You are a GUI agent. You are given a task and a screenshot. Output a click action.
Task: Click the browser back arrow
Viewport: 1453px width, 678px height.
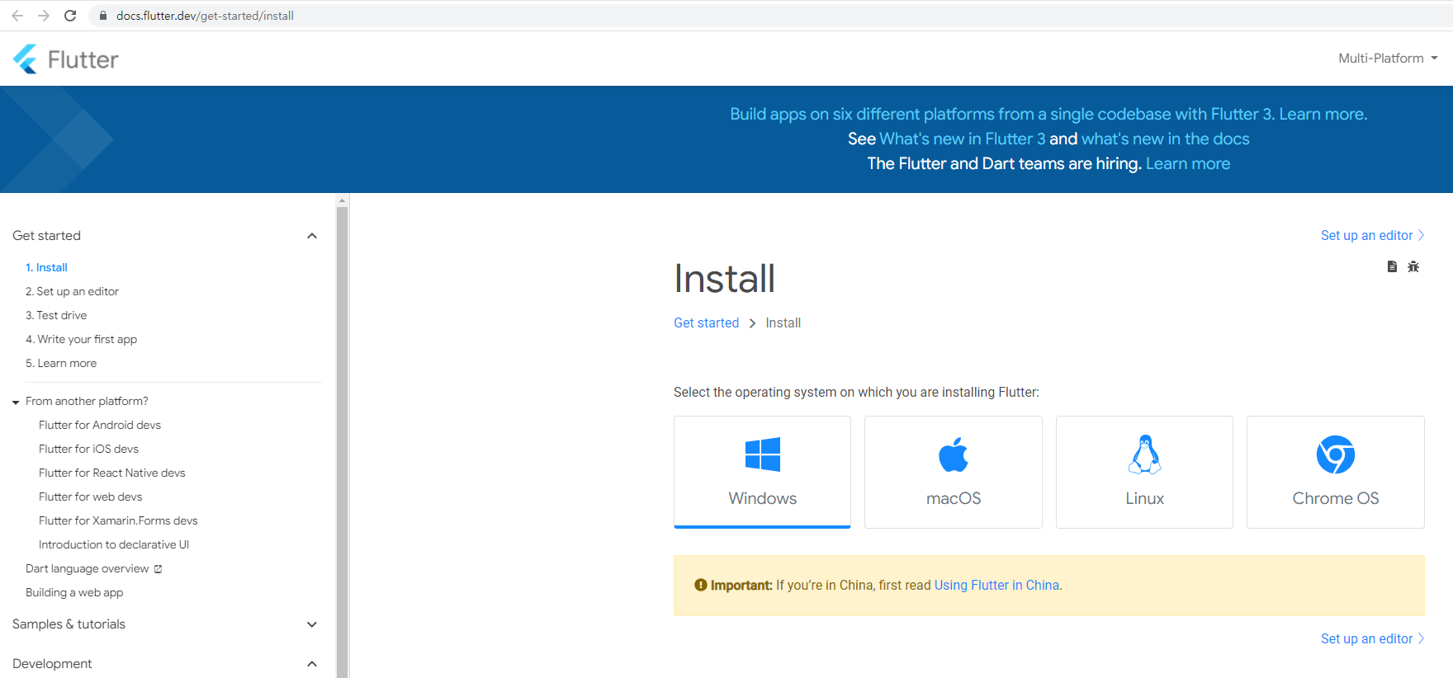coord(17,16)
